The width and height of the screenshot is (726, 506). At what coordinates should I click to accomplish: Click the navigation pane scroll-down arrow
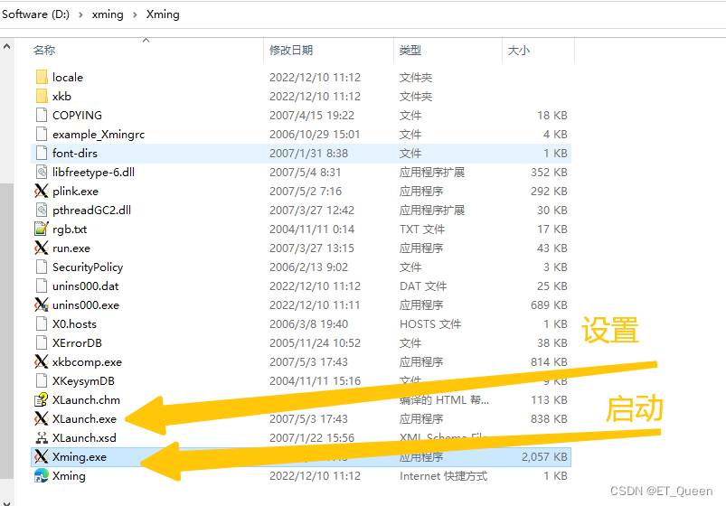6,502
